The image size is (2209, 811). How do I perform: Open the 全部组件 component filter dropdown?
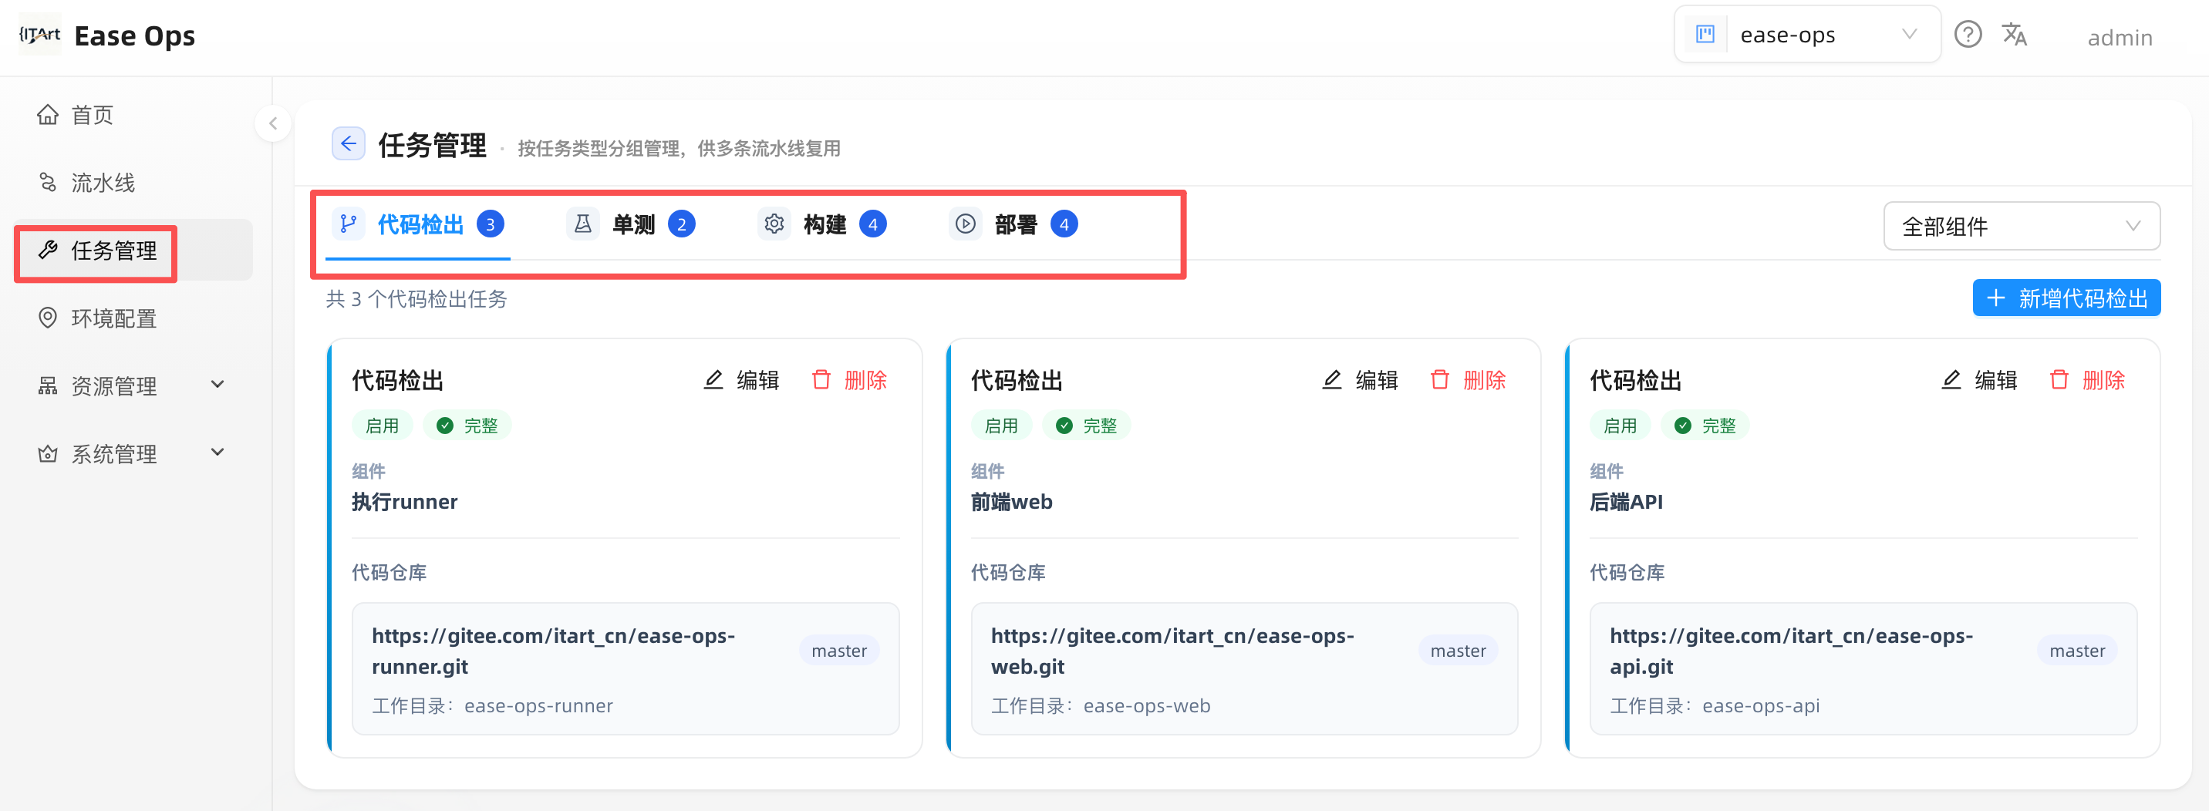(x=2022, y=227)
